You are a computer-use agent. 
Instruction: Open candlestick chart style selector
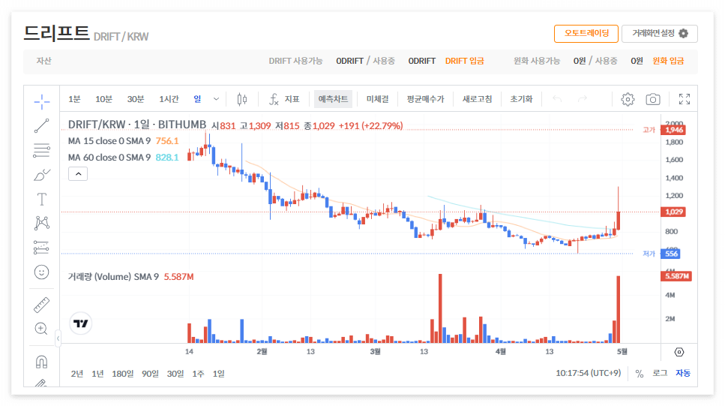242,99
